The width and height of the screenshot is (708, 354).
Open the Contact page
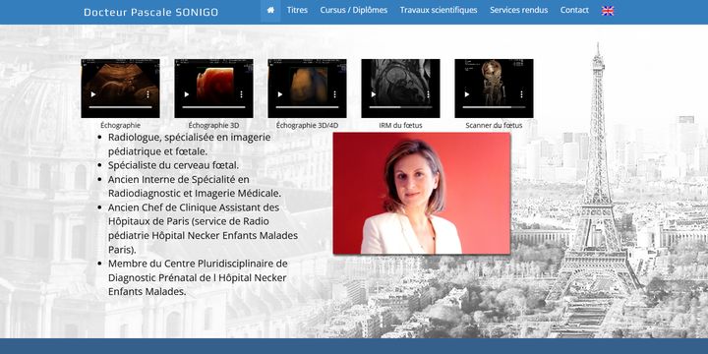click(x=574, y=10)
